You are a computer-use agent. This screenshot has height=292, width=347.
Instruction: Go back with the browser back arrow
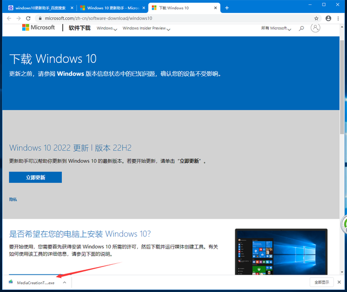tap(9, 18)
